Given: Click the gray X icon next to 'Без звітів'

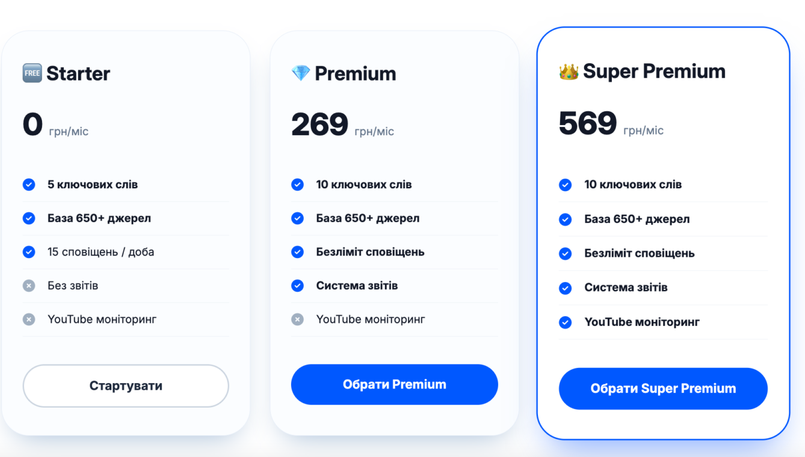Looking at the screenshot, I should tap(29, 286).
